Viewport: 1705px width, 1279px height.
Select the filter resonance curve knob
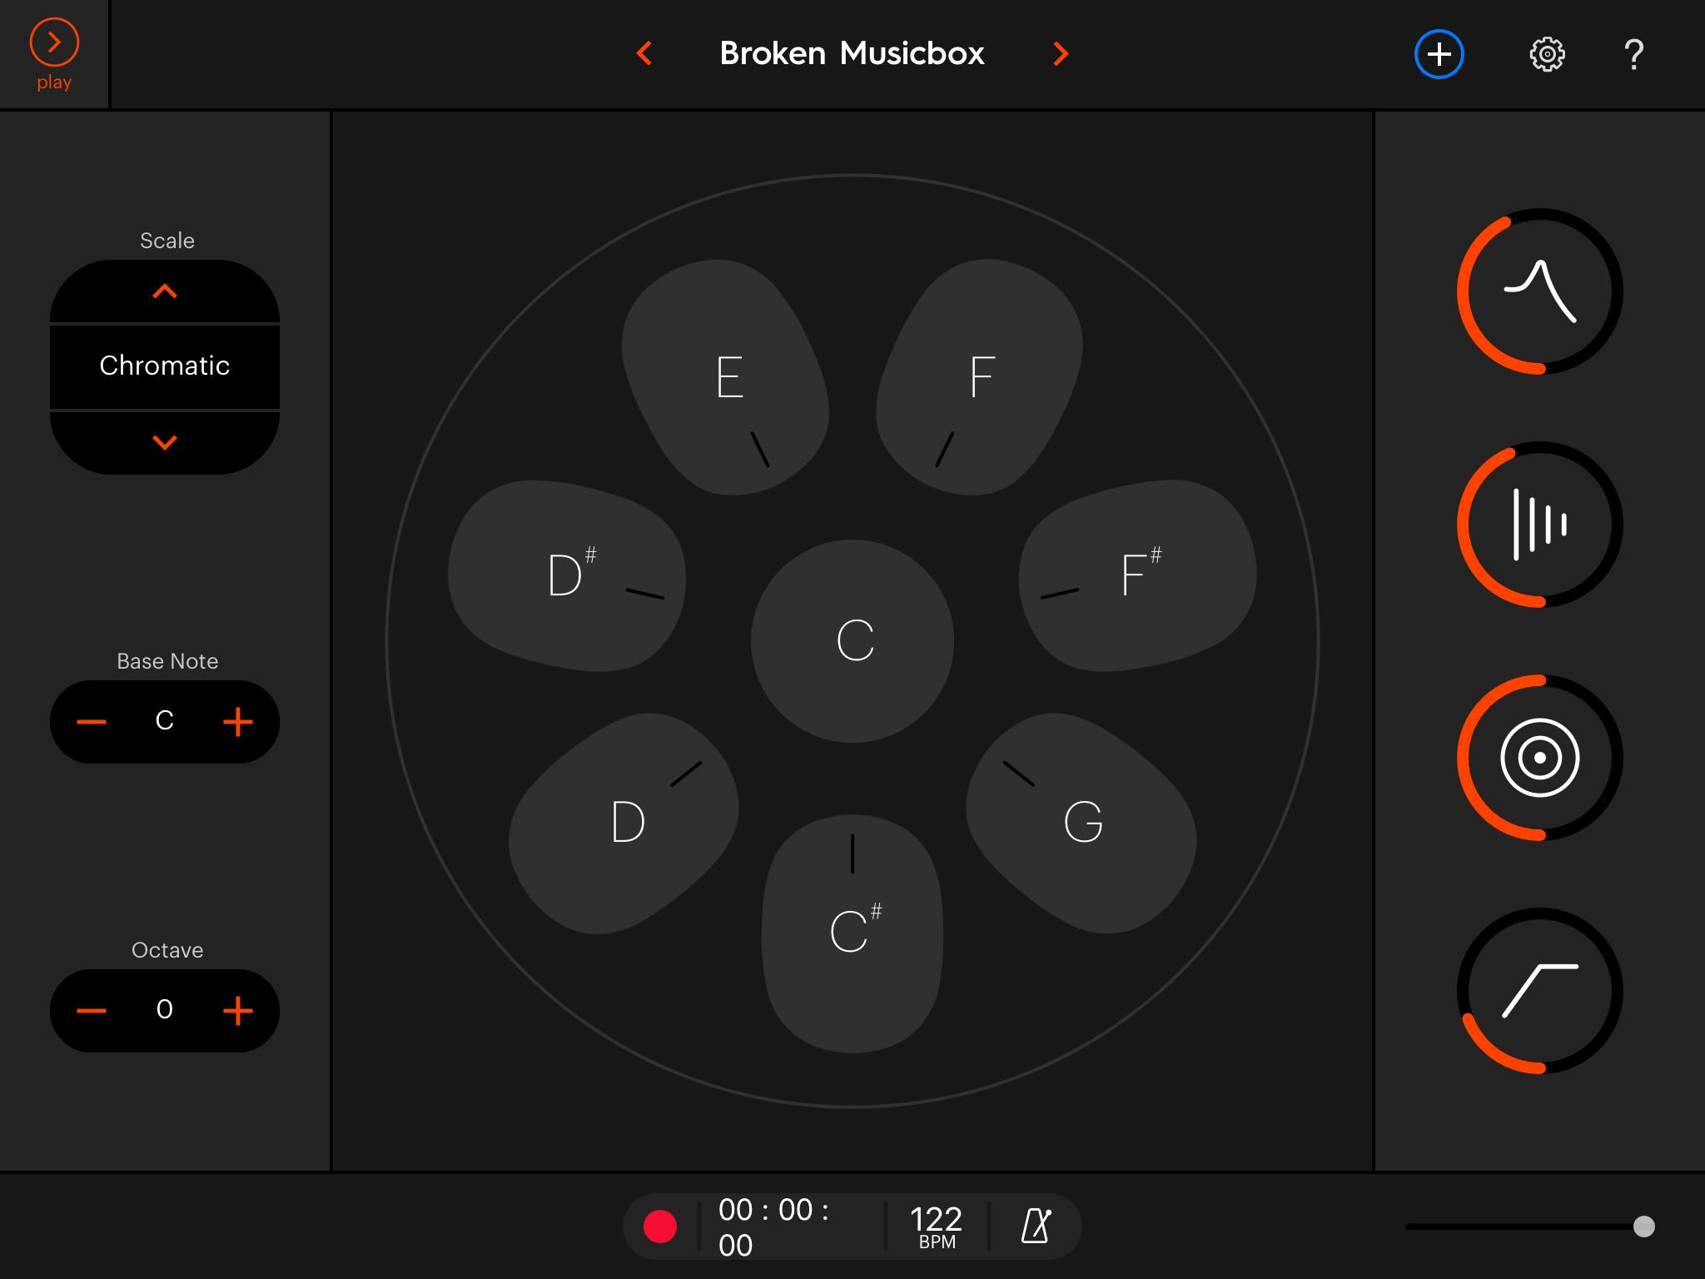pyautogui.click(x=1539, y=291)
